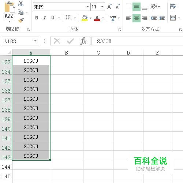This screenshot has width=183, height=183.
Task: Apply red font color A
Action: [97, 18]
